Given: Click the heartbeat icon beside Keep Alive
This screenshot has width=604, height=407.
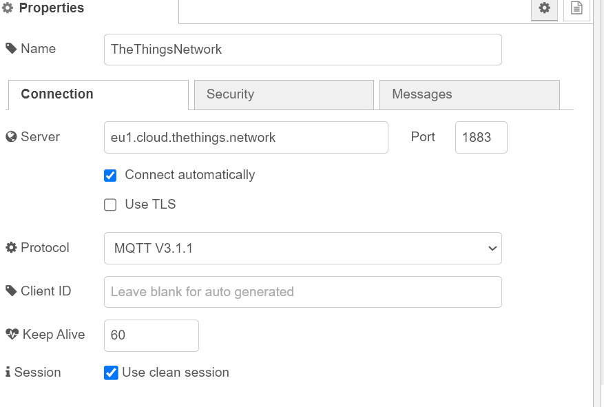Looking at the screenshot, I should (12, 335).
